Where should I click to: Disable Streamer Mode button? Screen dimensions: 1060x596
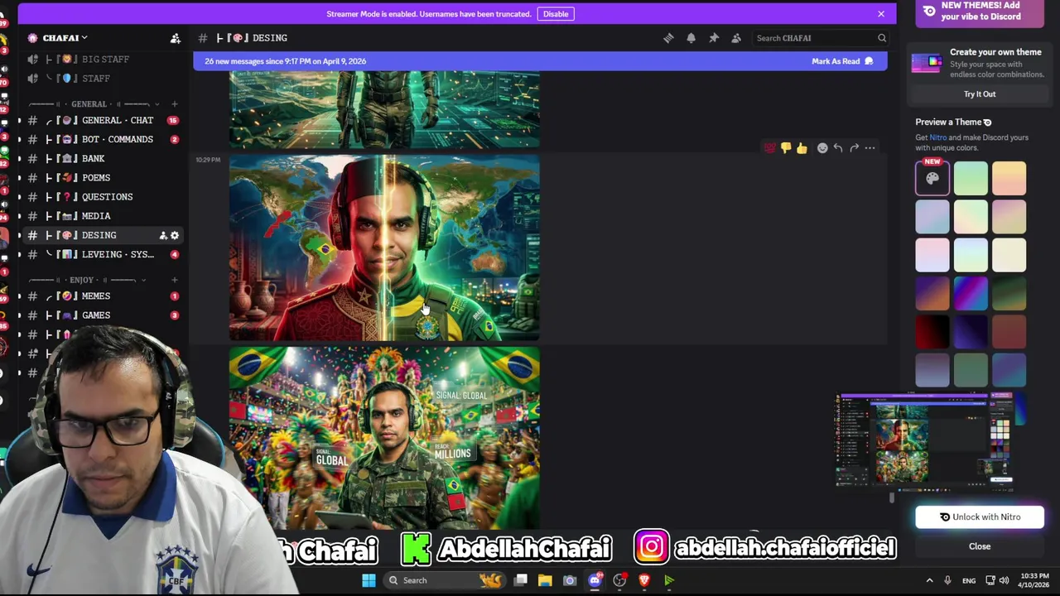click(556, 14)
